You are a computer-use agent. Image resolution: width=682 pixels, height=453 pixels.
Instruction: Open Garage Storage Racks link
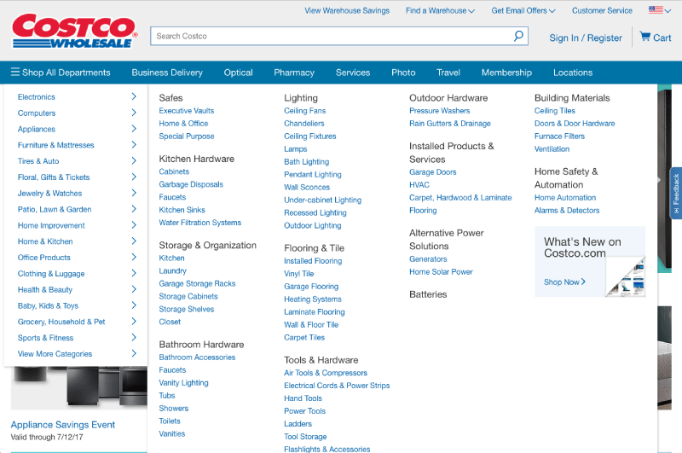pyautogui.click(x=197, y=284)
